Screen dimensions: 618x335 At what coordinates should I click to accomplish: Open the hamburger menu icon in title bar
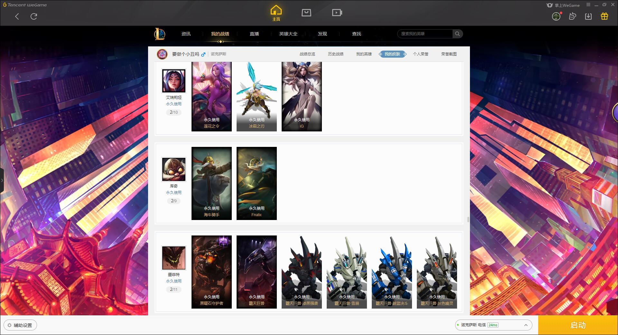[x=588, y=5]
